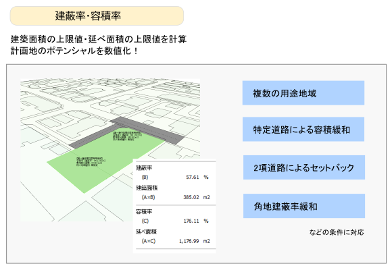Click the などの条件に対応 caption text
The width and height of the screenshot is (392, 270).
[x=337, y=232]
